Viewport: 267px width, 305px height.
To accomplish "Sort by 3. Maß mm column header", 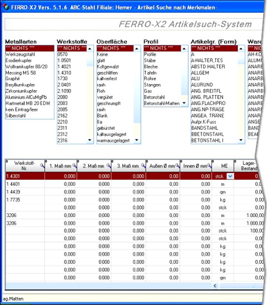I will [x=128, y=166].
